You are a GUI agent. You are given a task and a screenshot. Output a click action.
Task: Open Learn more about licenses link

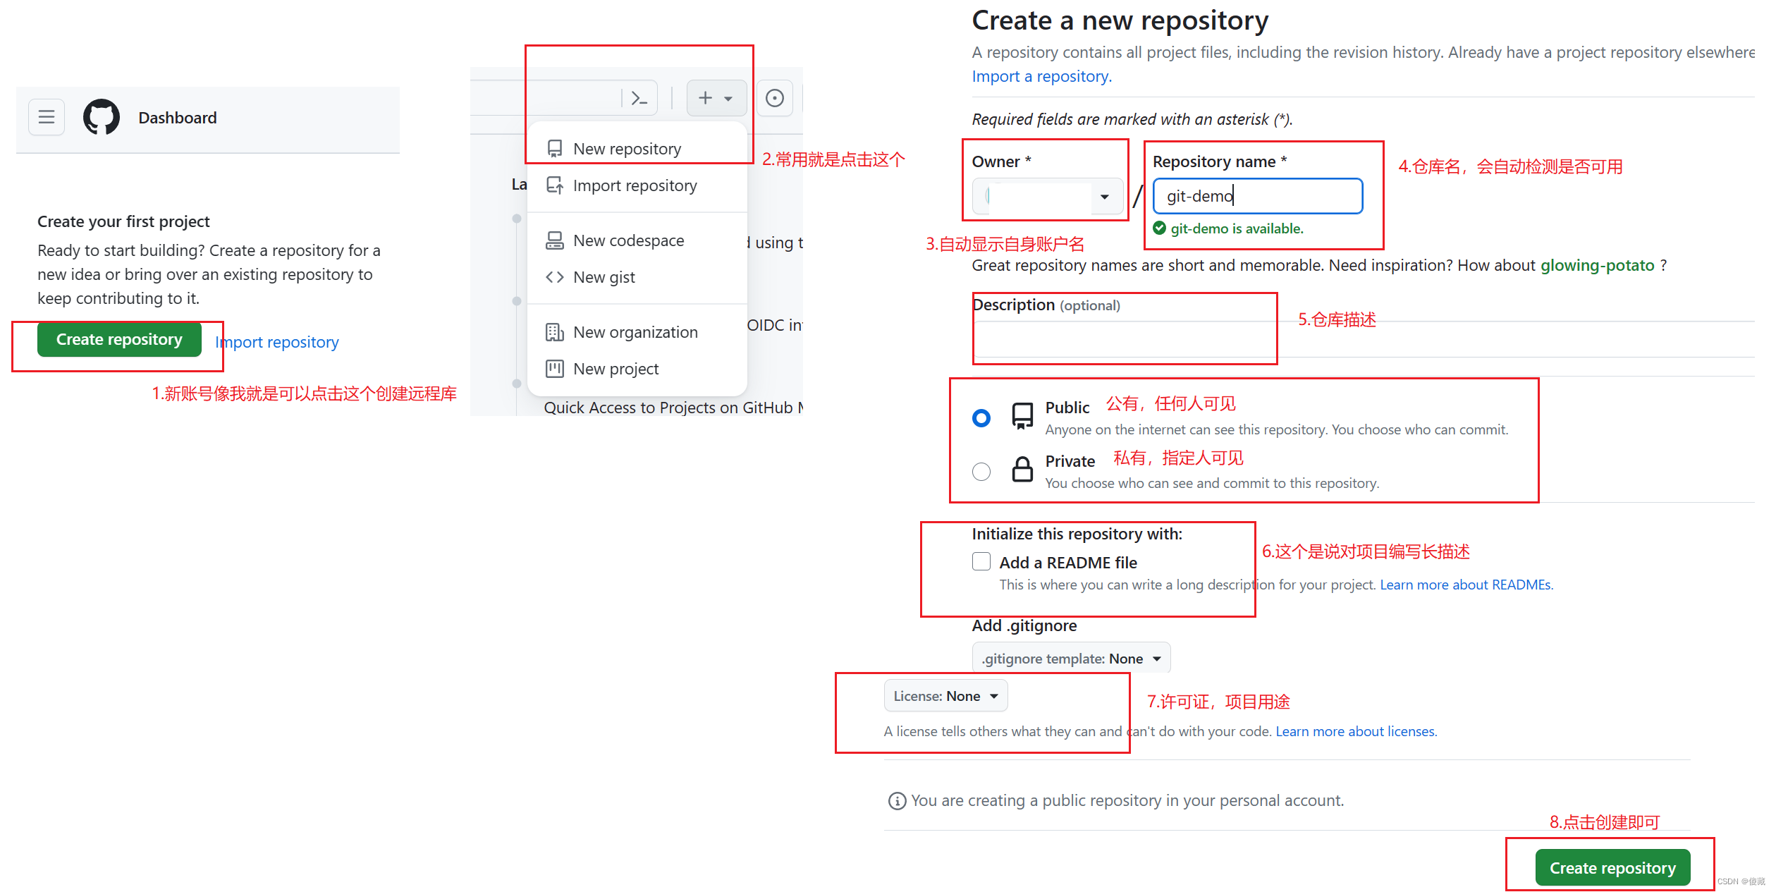[x=1356, y=731]
